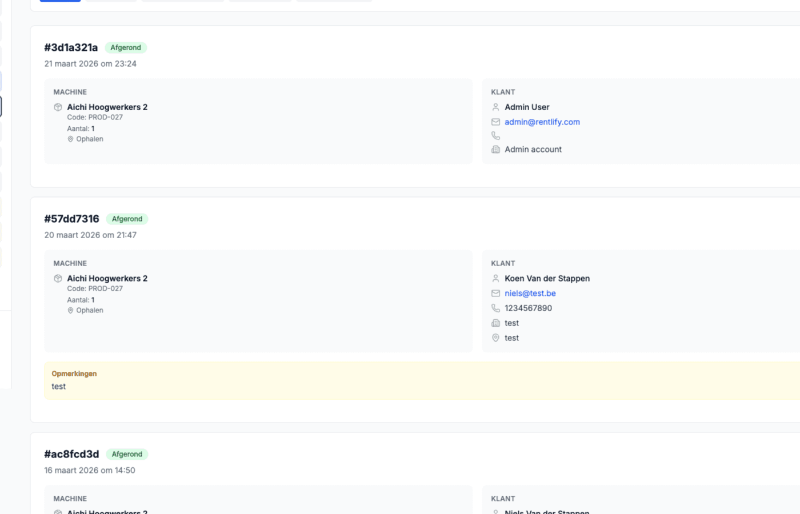Click the envelope icon beside niels@test.be
800x514 pixels.
[495, 294]
